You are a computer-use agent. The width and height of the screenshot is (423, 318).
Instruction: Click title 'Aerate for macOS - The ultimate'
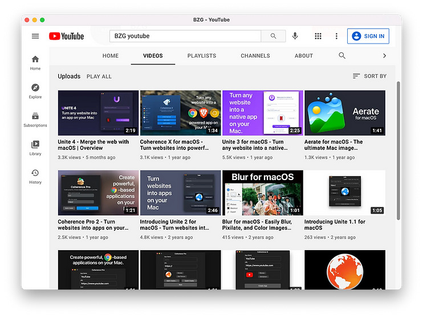(x=333, y=145)
